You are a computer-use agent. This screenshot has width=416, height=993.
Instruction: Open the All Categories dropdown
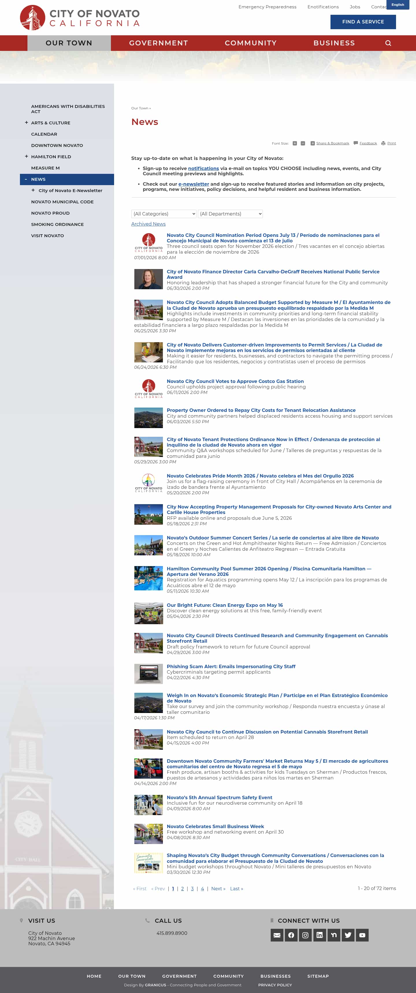(164, 214)
